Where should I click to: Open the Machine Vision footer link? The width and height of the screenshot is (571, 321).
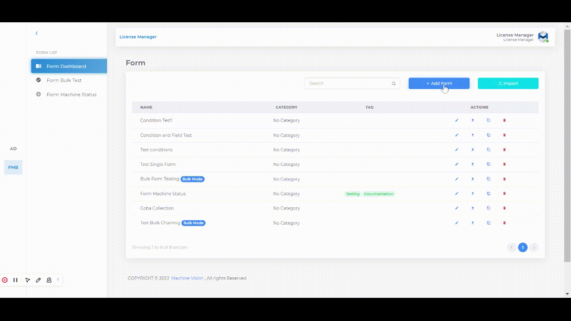click(187, 278)
